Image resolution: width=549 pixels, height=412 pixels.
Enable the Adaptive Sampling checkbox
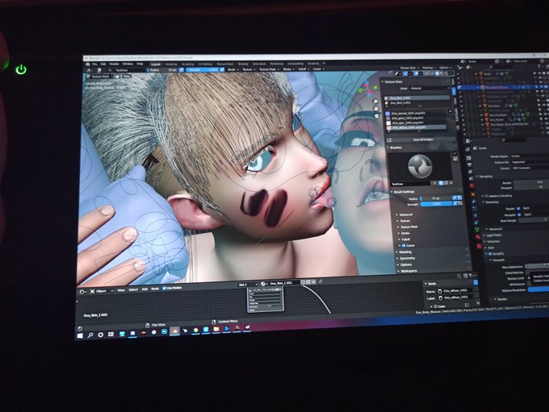pos(486,196)
